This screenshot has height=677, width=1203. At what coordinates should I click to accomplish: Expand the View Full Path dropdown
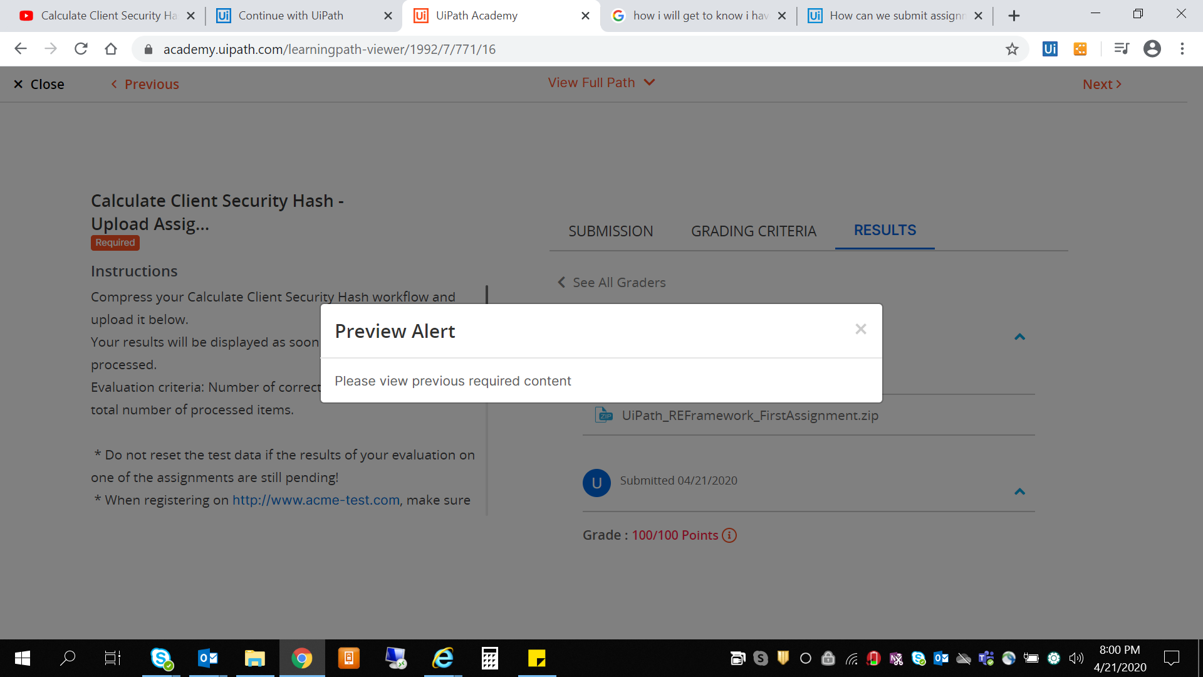[x=601, y=83]
